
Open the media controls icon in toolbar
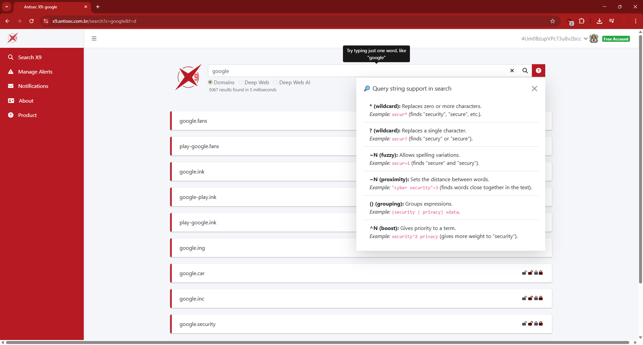click(612, 21)
